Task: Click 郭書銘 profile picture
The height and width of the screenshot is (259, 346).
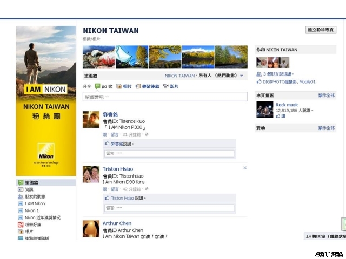Action: 91,120
